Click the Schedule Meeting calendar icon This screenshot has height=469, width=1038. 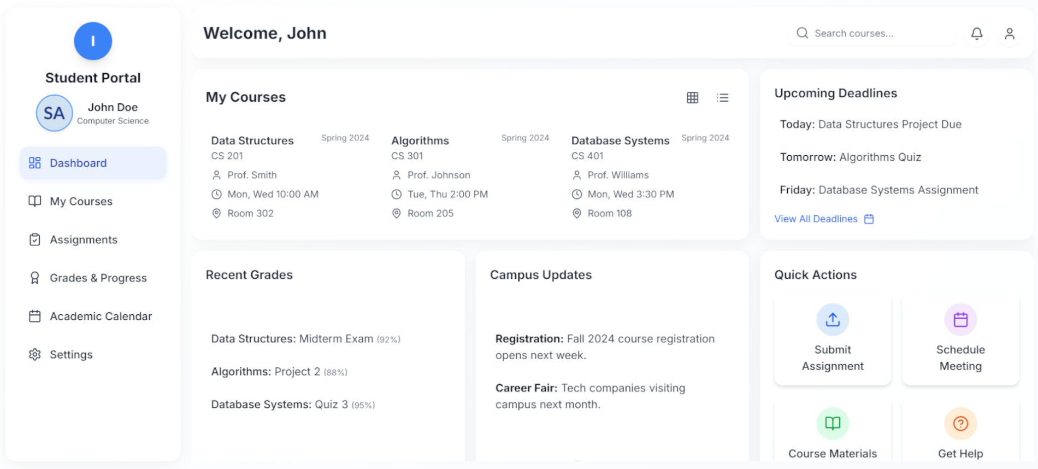pyautogui.click(x=960, y=319)
